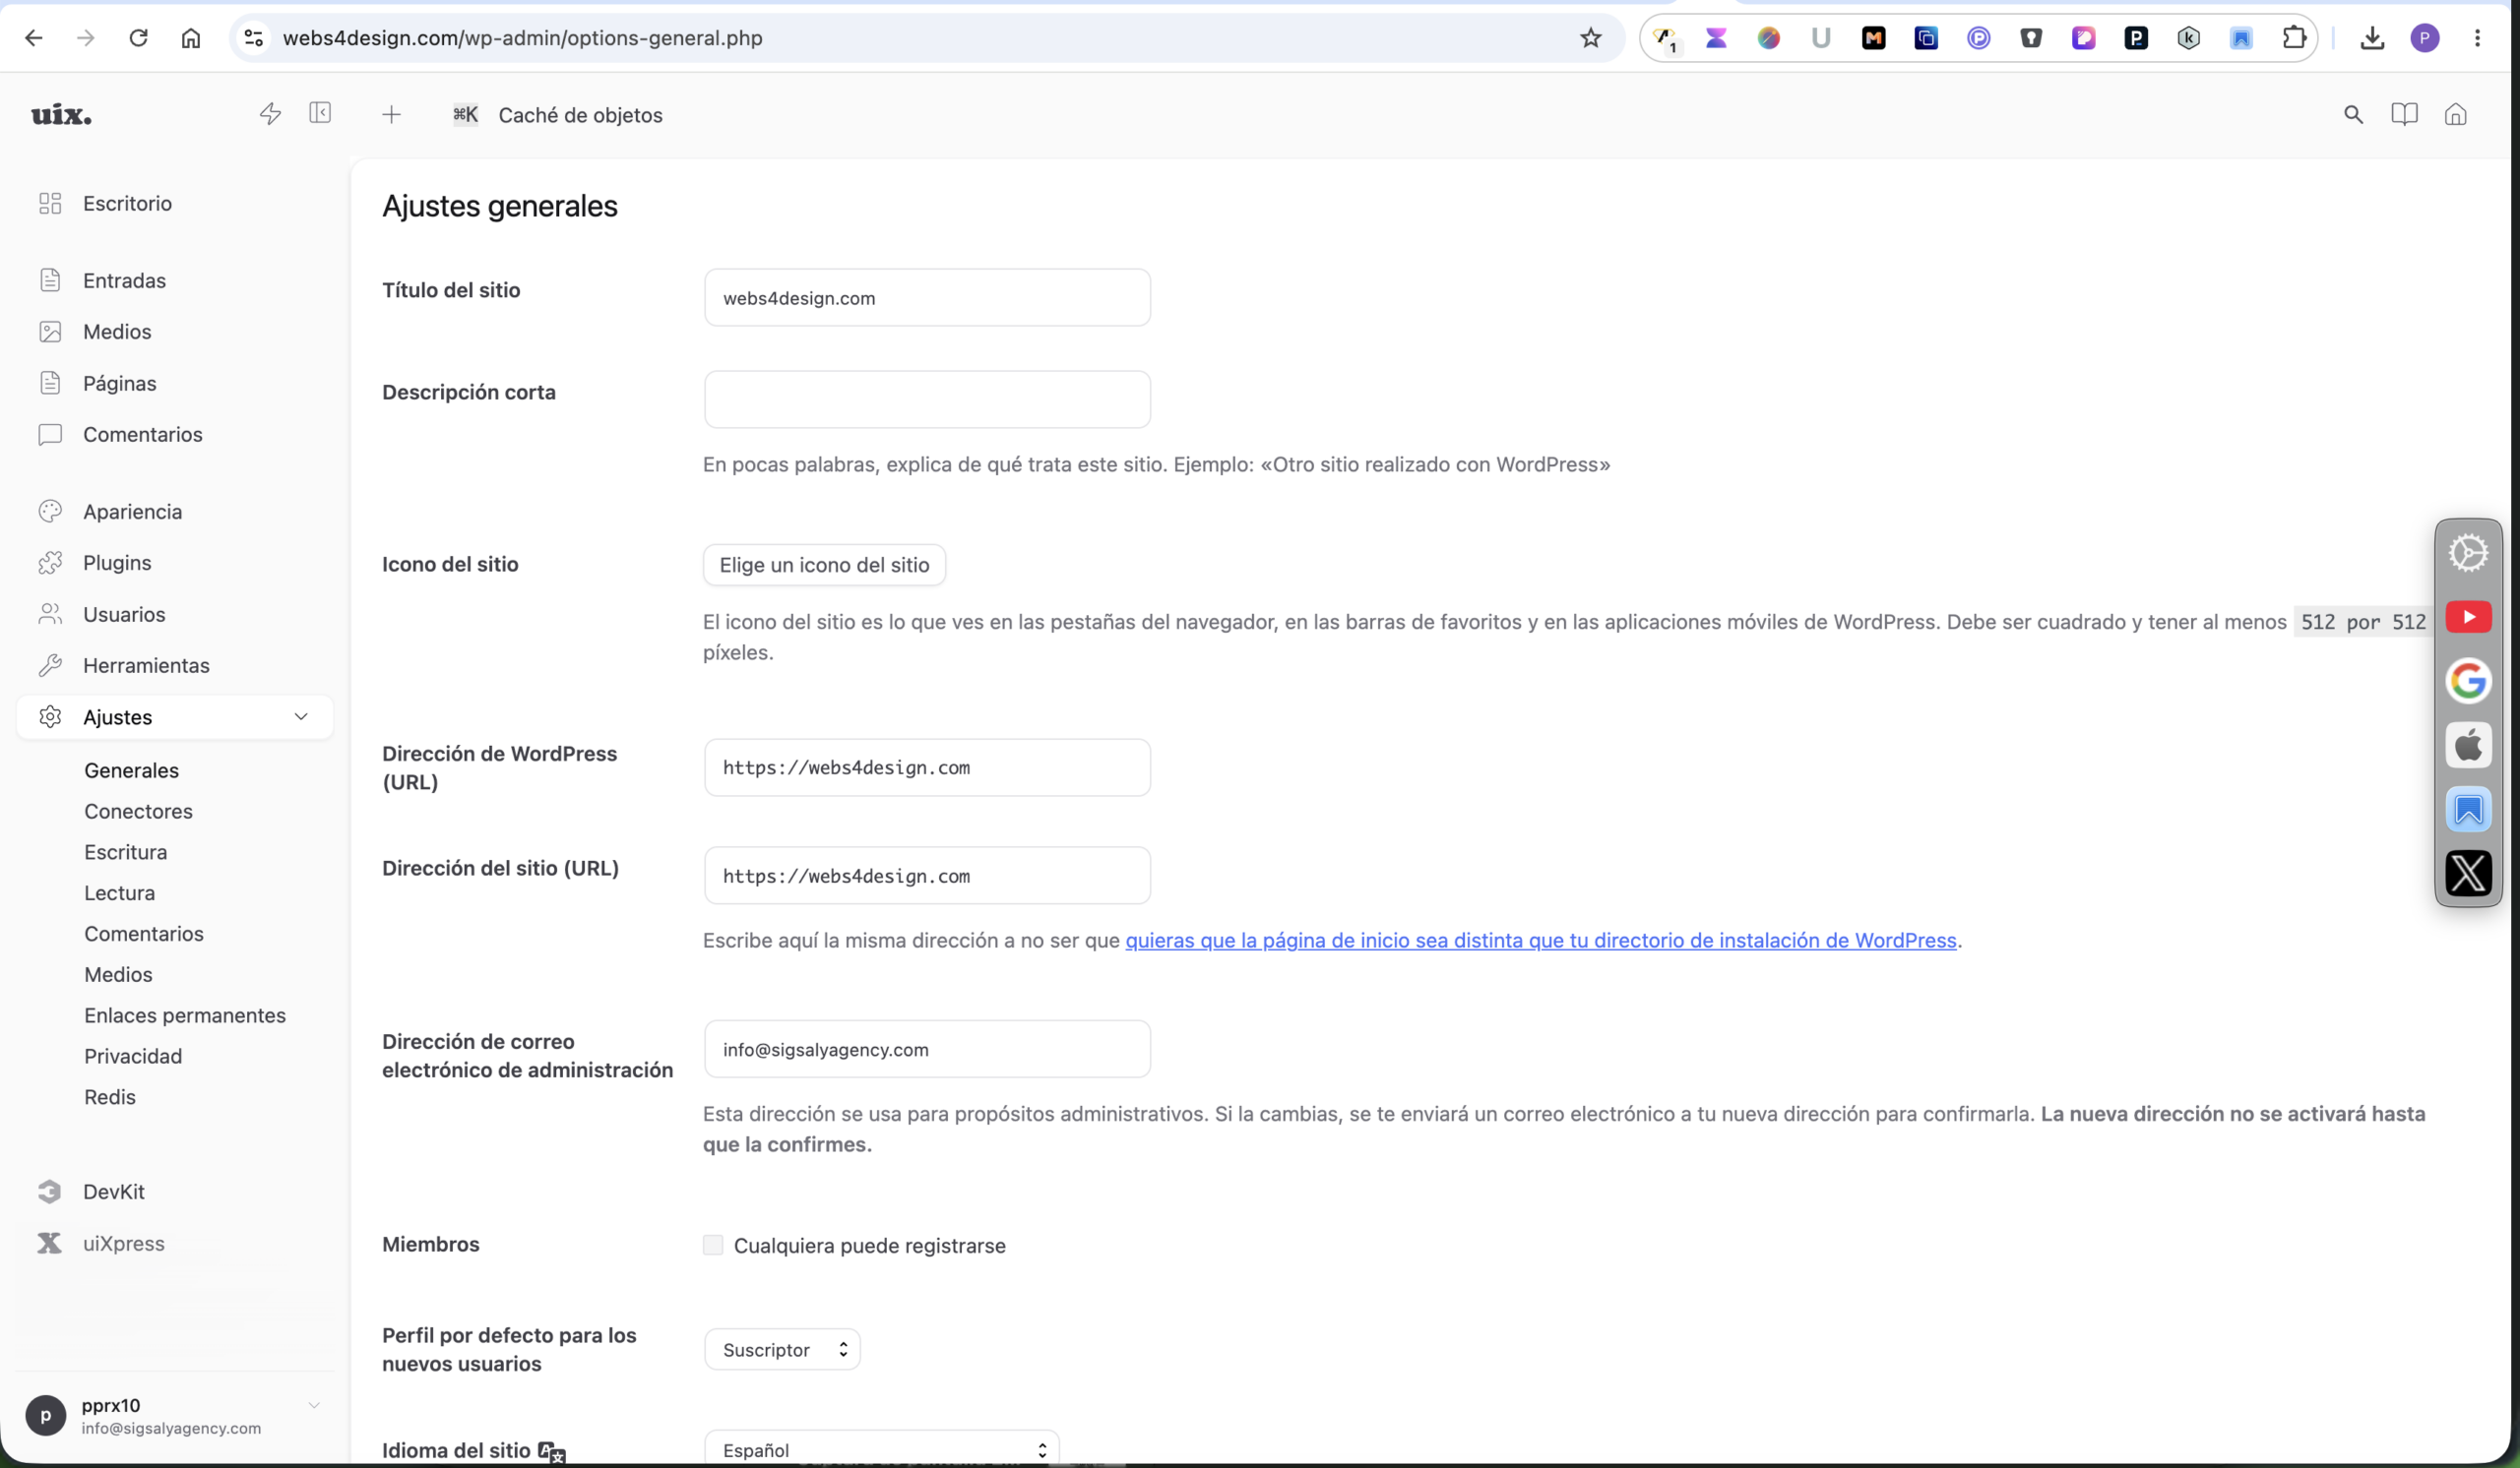Click the plus icon to add new

click(x=391, y=115)
